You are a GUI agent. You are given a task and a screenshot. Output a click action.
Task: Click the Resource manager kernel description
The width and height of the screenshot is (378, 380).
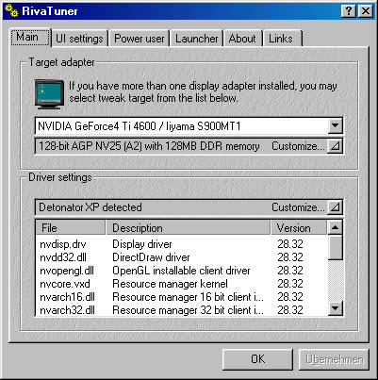pyautogui.click(x=170, y=284)
